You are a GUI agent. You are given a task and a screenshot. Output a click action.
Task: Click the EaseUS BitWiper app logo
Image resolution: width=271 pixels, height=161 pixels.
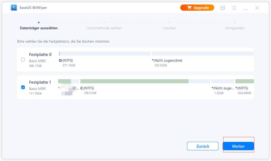14,8
